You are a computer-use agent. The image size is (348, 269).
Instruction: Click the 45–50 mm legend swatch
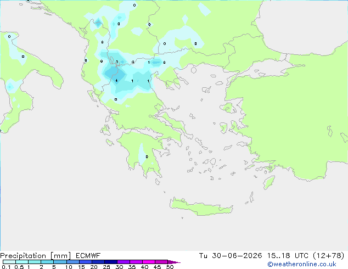tap(161, 262)
